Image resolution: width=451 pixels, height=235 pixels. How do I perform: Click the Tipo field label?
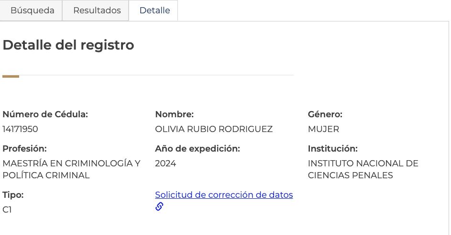(13, 195)
